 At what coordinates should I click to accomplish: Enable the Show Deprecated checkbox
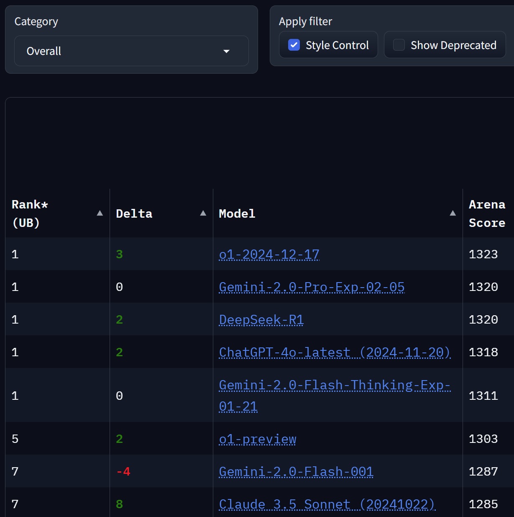(399, 45)
